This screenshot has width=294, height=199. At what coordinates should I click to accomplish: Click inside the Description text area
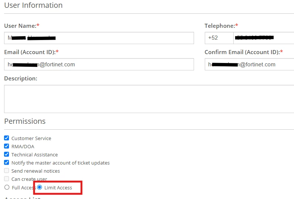(149, 99)
